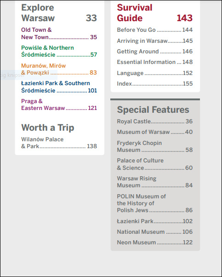
Task: Go to Fryderyk Chopin Museum entry
Action: pos(154,146)
